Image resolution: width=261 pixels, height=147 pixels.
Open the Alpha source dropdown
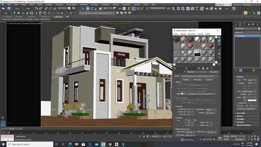[212, 132]
